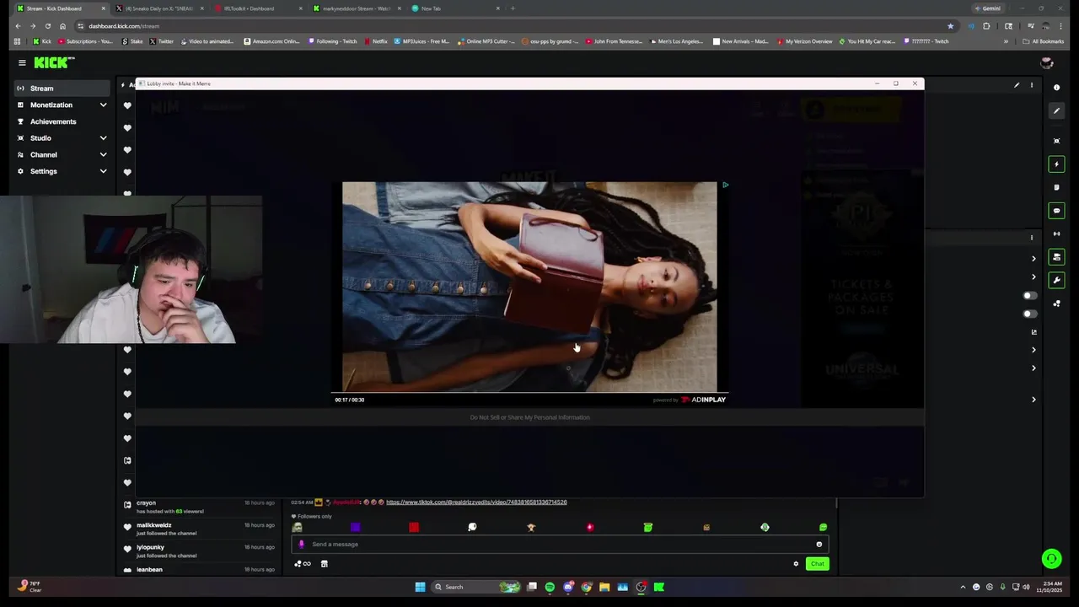Open the My Verizon Overview bookmark

tap(804, 41)
